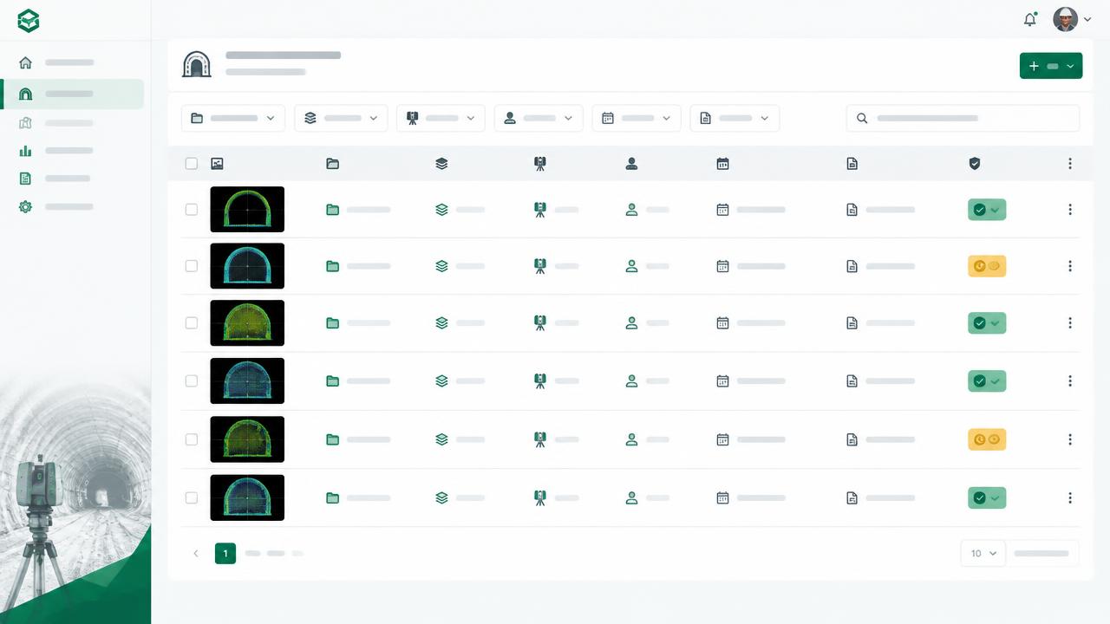Image resolution: width=1110 pixels, height=624 pixels.
Task: Check the fourth scan row's checkbox
Action: pos(192,380)
